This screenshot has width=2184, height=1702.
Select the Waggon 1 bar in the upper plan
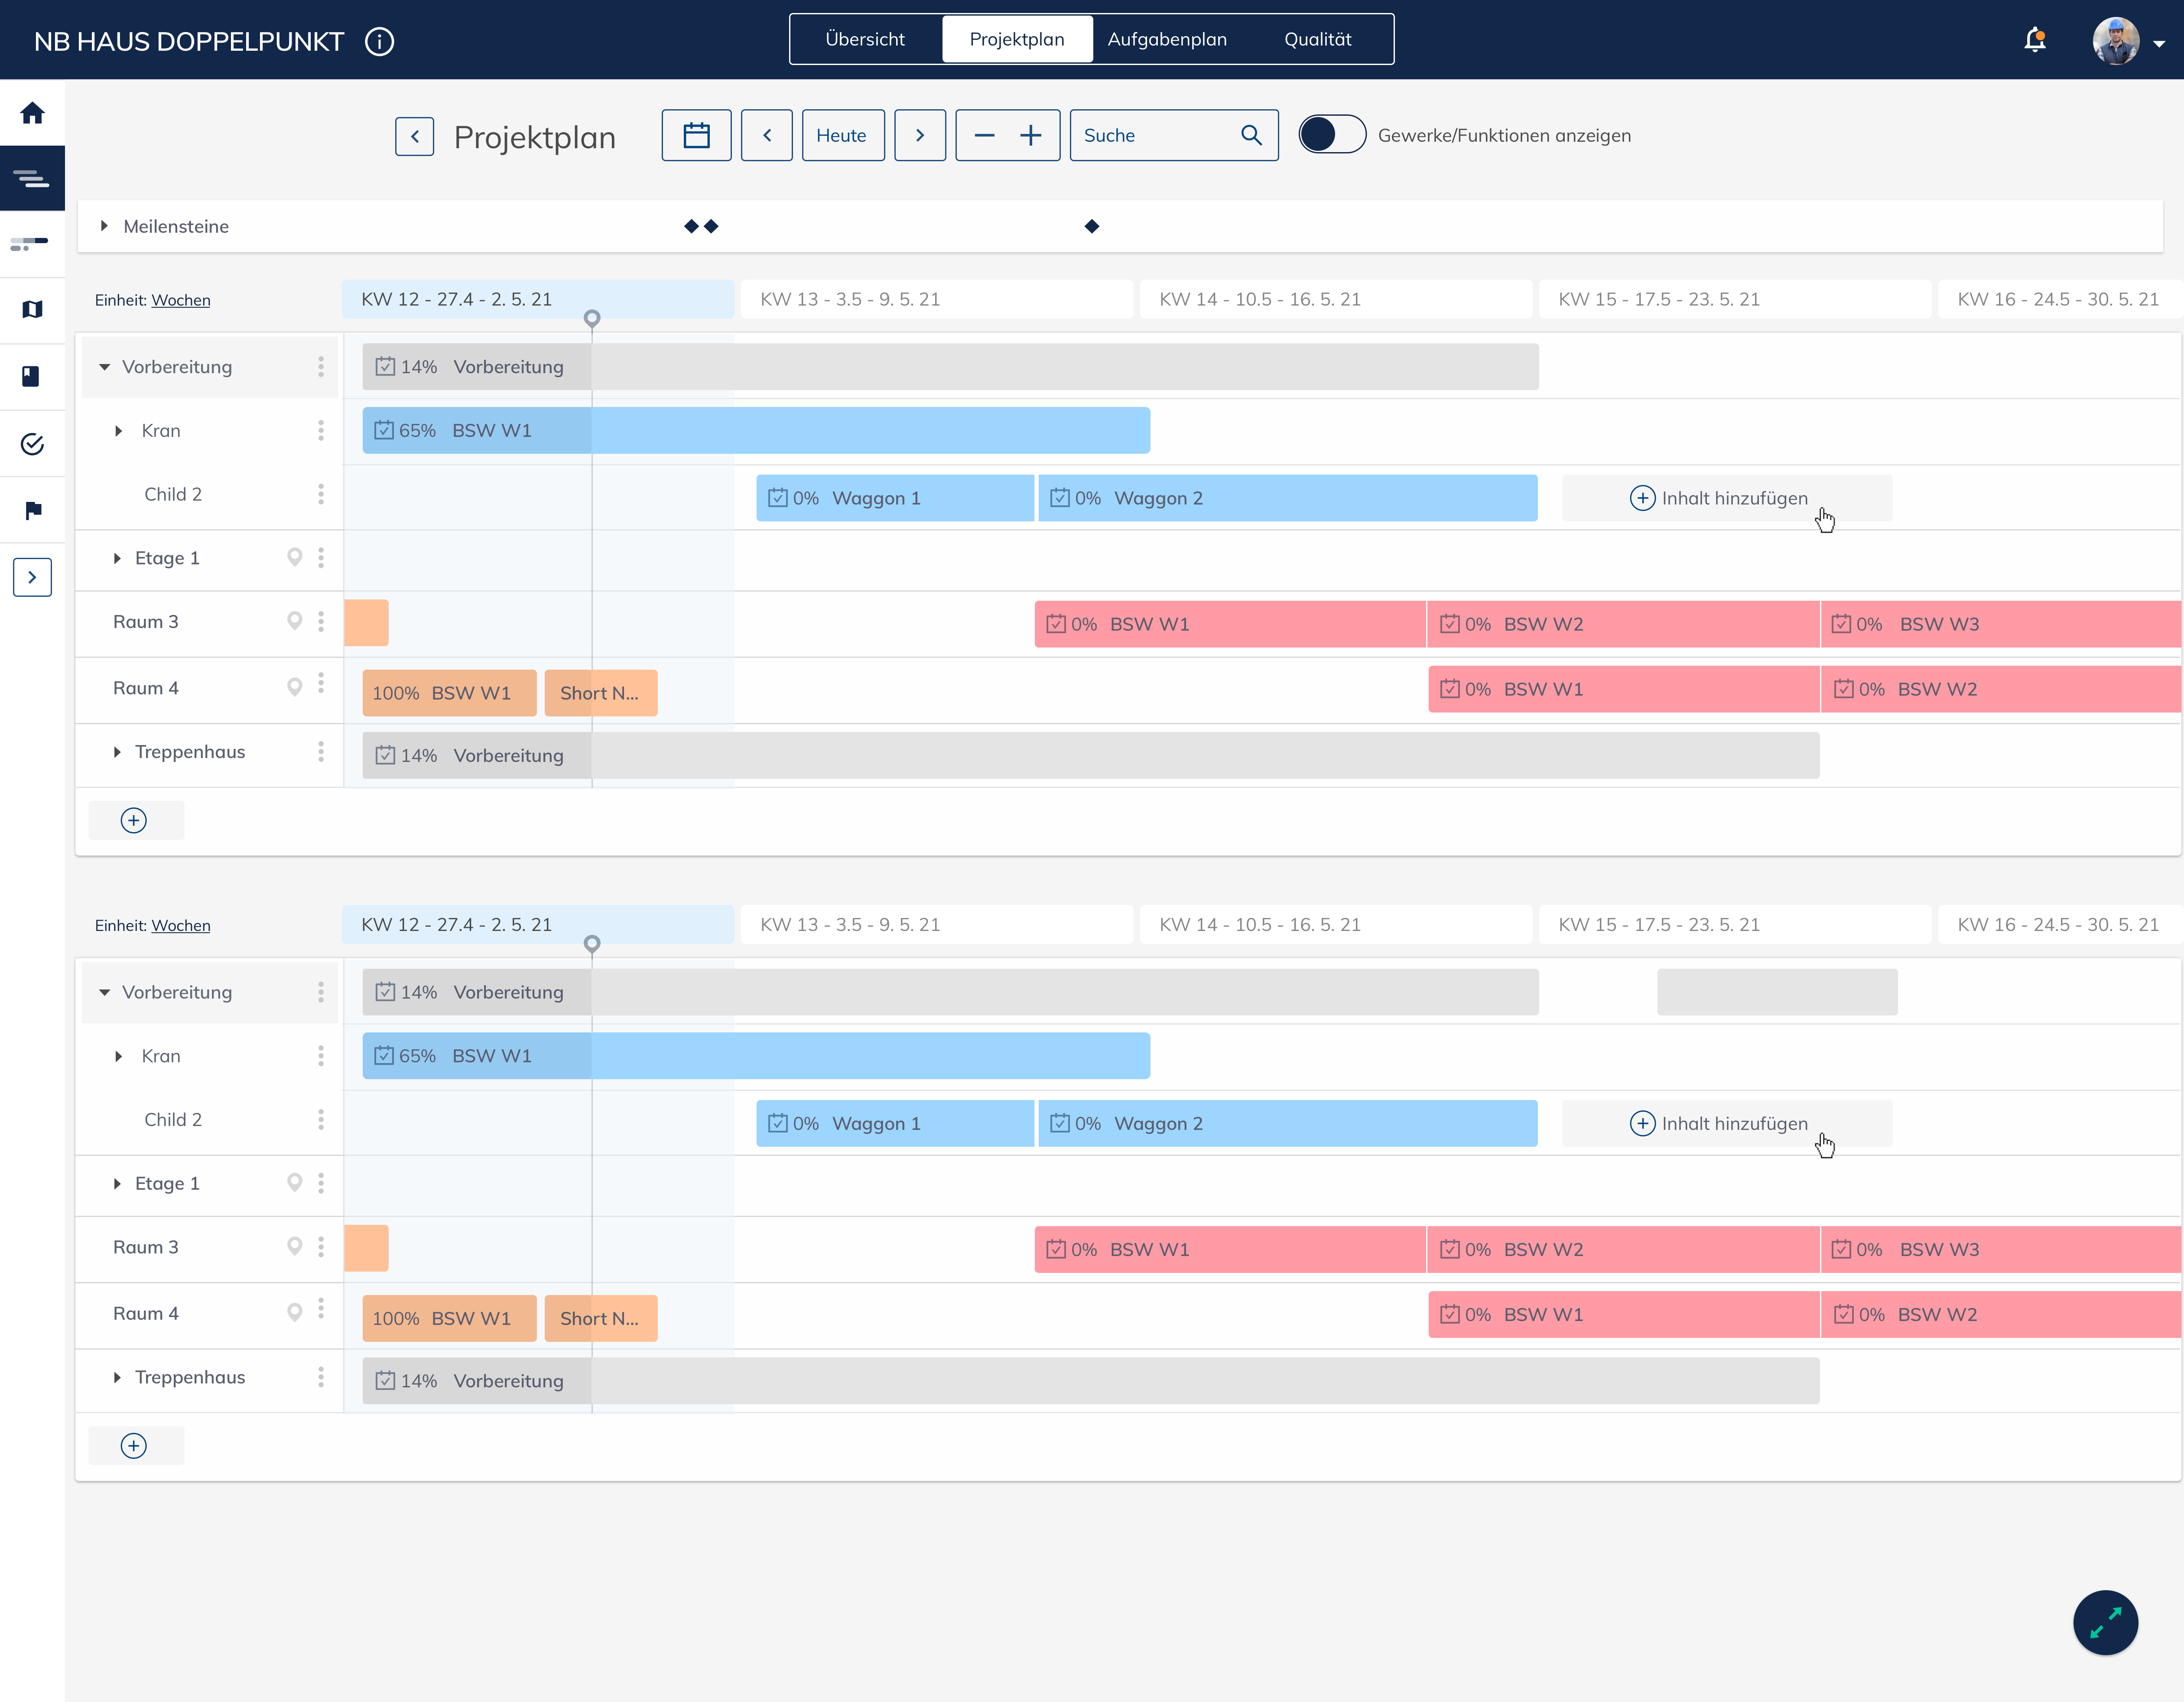pos(895,498)
